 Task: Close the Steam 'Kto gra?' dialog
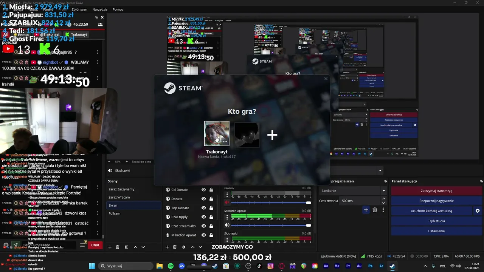tap(326, 79)
